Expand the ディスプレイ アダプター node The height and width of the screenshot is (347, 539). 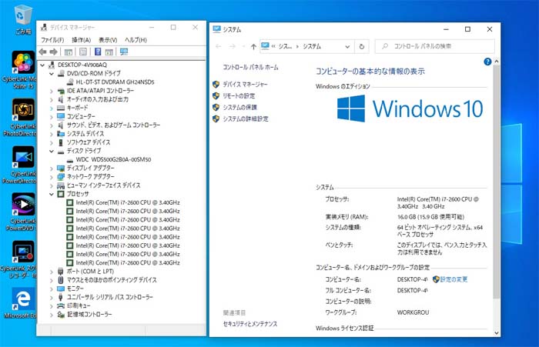pos(52,168)
